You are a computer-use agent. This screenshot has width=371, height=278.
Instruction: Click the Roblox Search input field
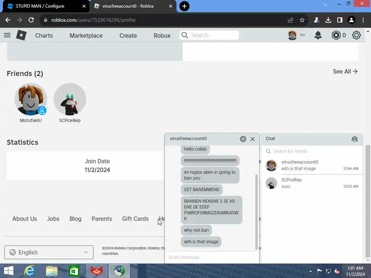(x=209, y=35)
